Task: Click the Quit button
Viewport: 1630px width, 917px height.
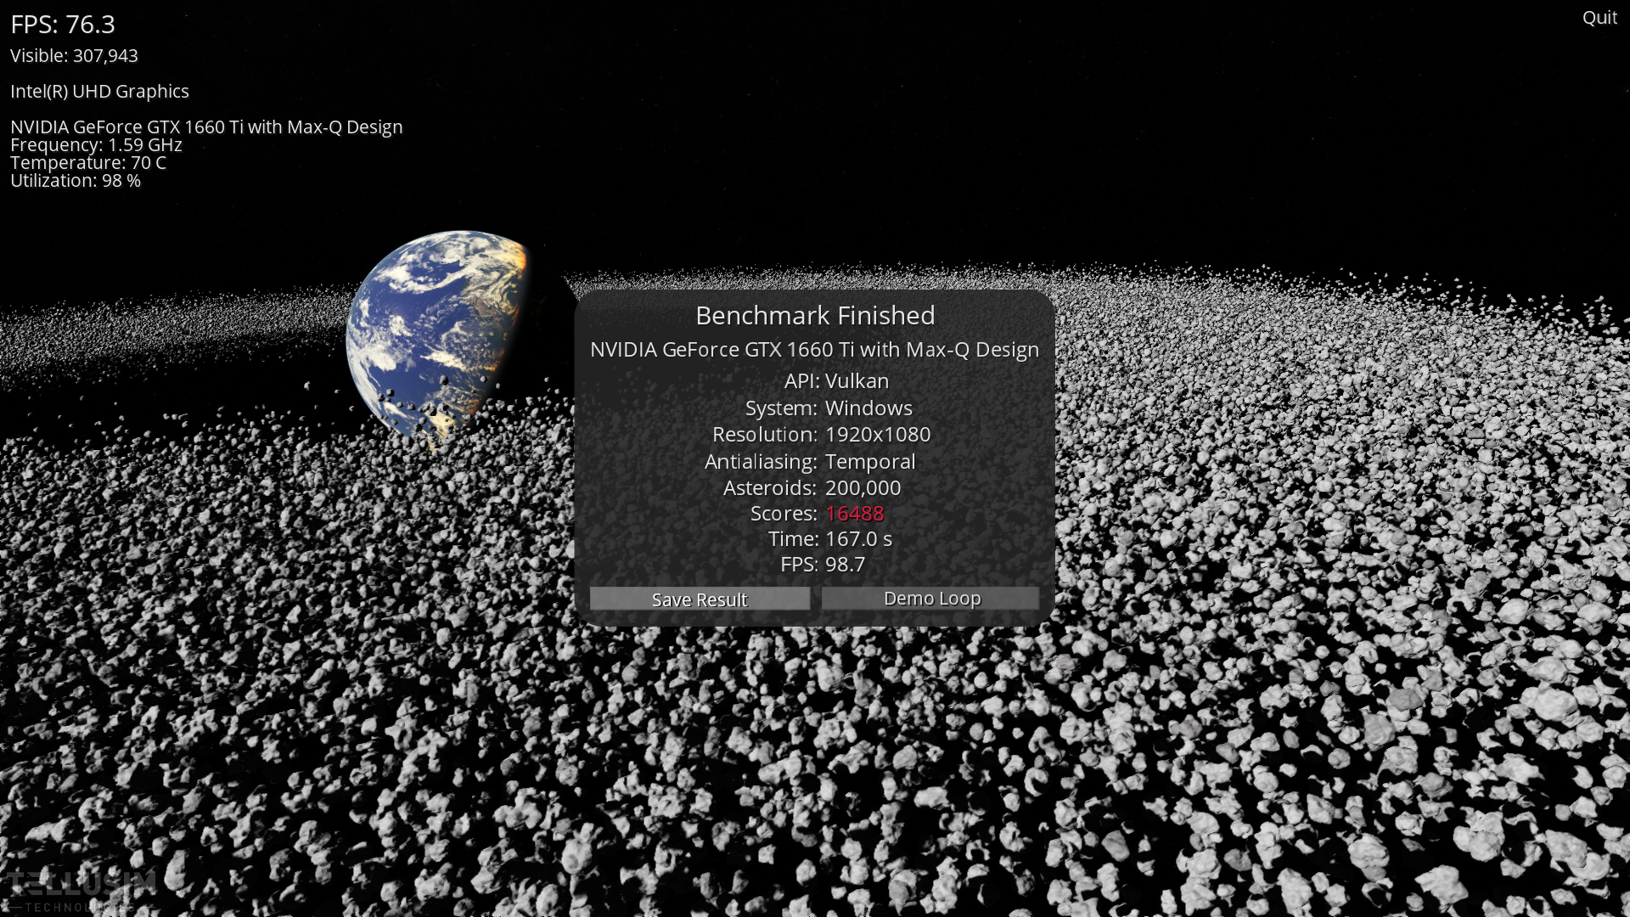Action: point(1599,18)
